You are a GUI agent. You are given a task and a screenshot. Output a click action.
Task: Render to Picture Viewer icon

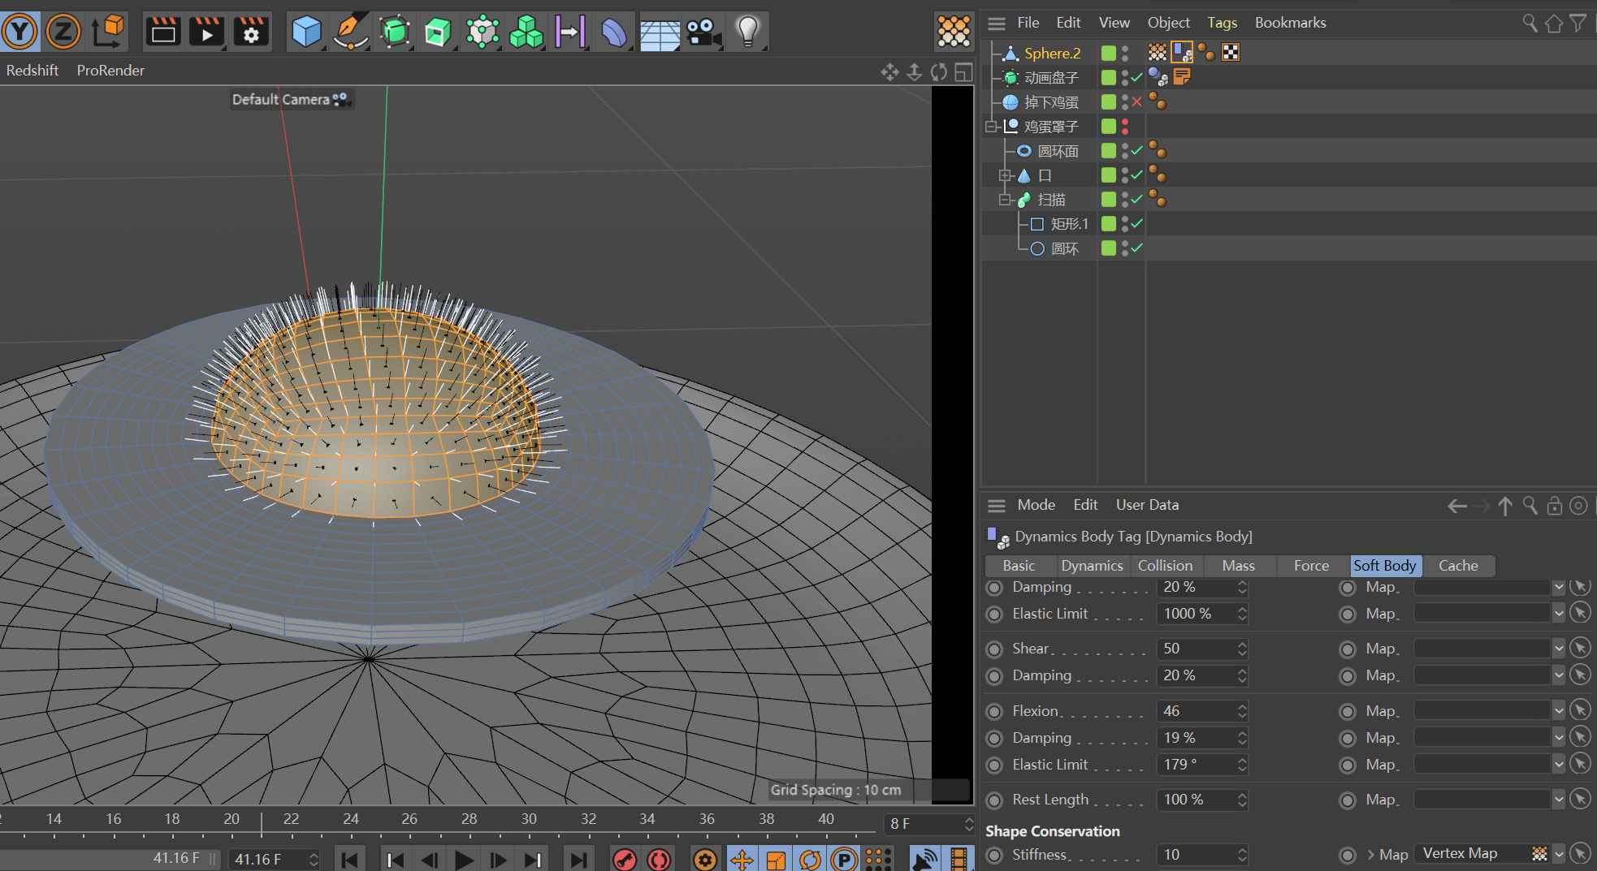point(206,32)
